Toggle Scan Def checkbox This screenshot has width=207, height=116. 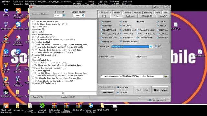click(x=118, y=92)
